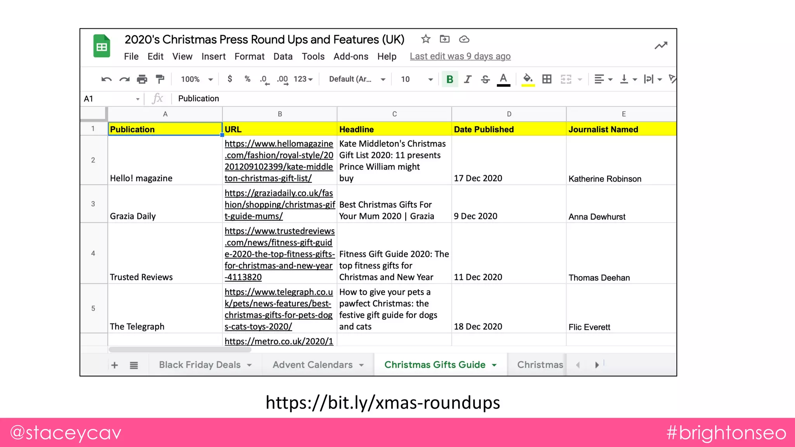Open the Tools menu
The width and height of the screenshot is (795, 447).
(313, 56)
